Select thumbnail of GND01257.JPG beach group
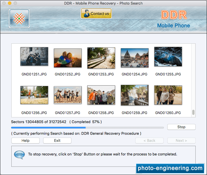This screenshot has height=175, width=207. 68,95
